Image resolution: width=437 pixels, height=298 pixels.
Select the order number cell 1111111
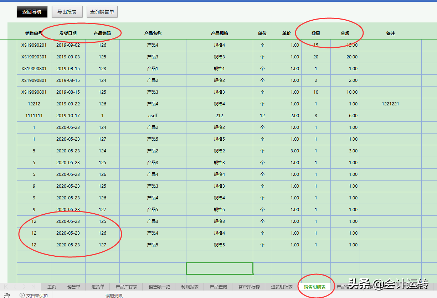coord(34,116)
